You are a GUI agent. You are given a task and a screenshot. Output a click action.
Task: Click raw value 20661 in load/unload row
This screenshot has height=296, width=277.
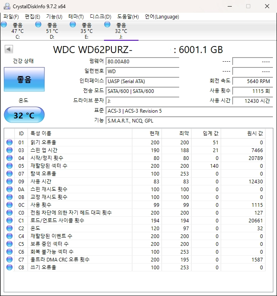pyautogui.click(x=256, y=220)
